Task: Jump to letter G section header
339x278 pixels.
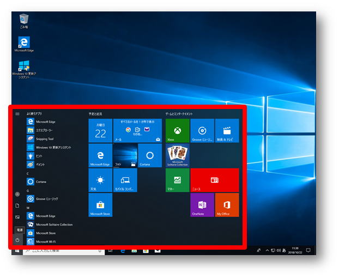Action: tap(28, 191)
